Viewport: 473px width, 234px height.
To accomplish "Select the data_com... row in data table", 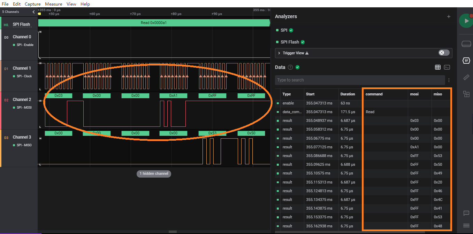I will pos(363,112).
